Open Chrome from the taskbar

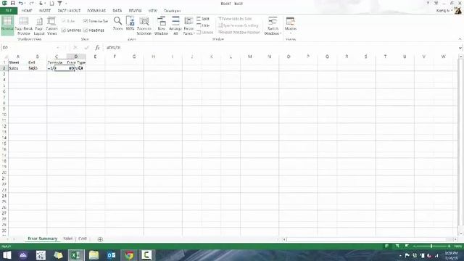click(129, 255)
